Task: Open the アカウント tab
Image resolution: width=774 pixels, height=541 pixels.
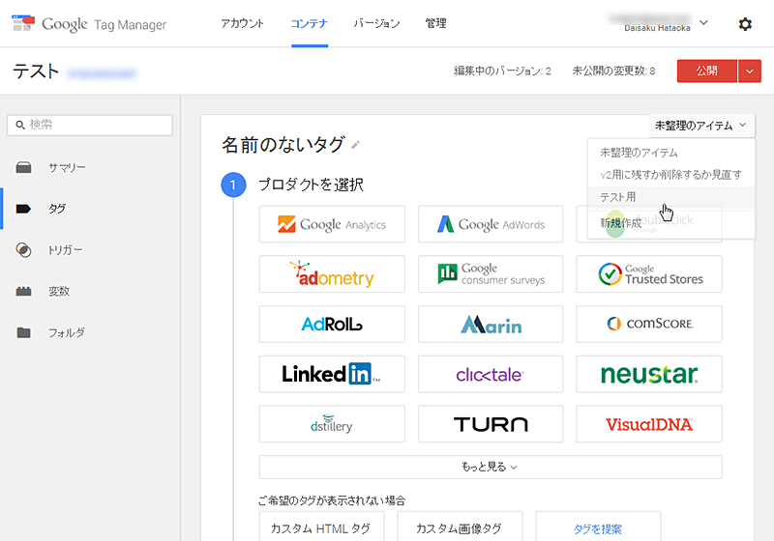Action: (242, 23)
